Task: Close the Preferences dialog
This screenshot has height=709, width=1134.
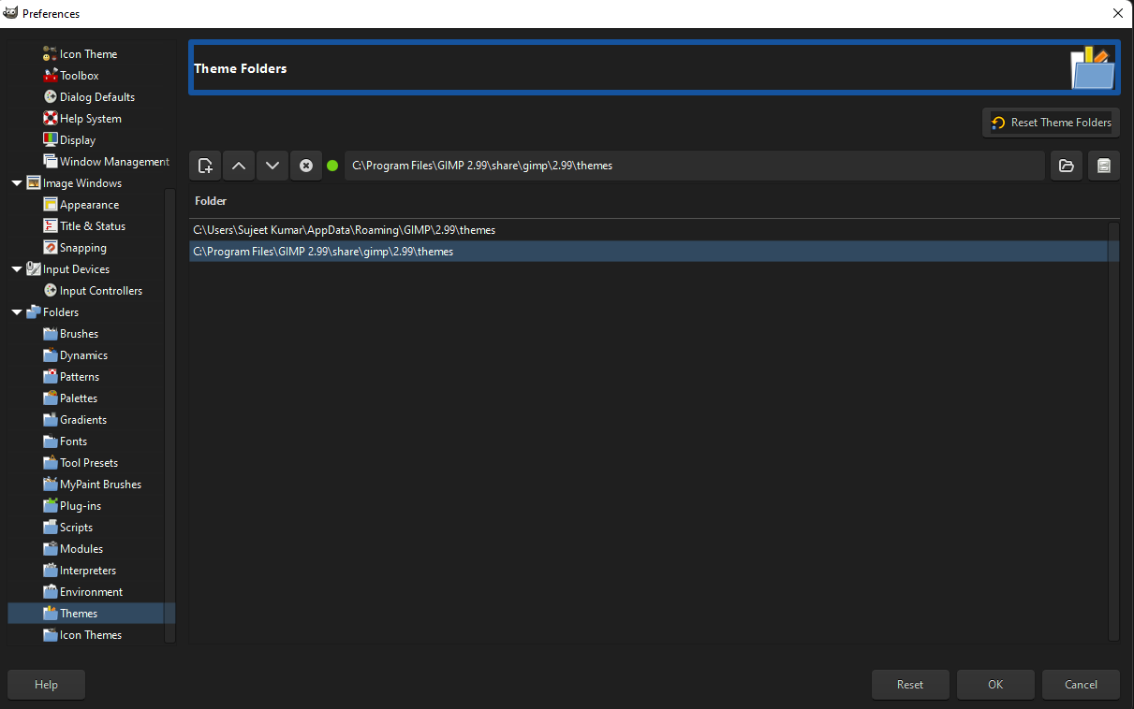Action: click(x=1117, y=13)
